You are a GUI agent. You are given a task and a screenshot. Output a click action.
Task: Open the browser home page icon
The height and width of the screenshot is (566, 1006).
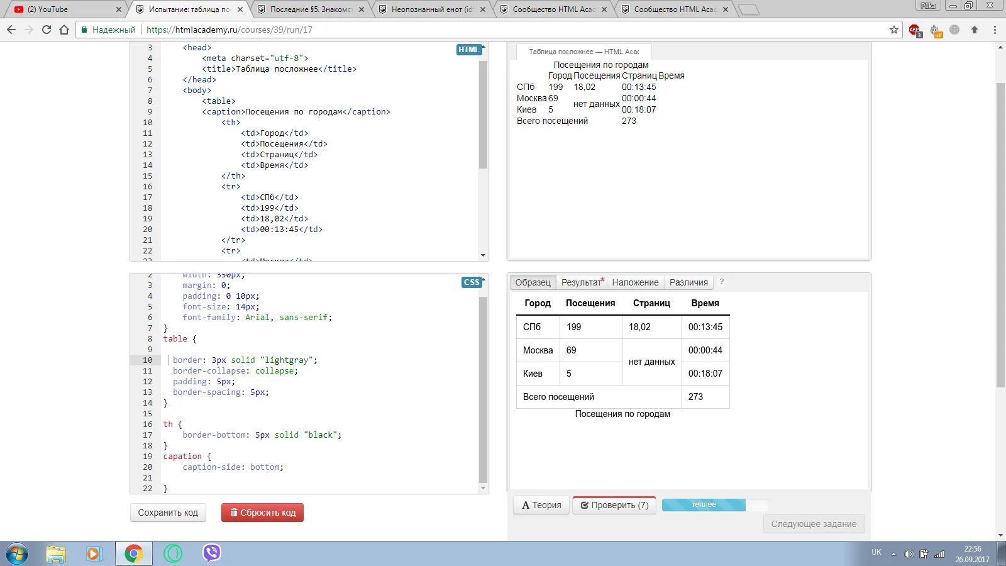pos(64,30)
